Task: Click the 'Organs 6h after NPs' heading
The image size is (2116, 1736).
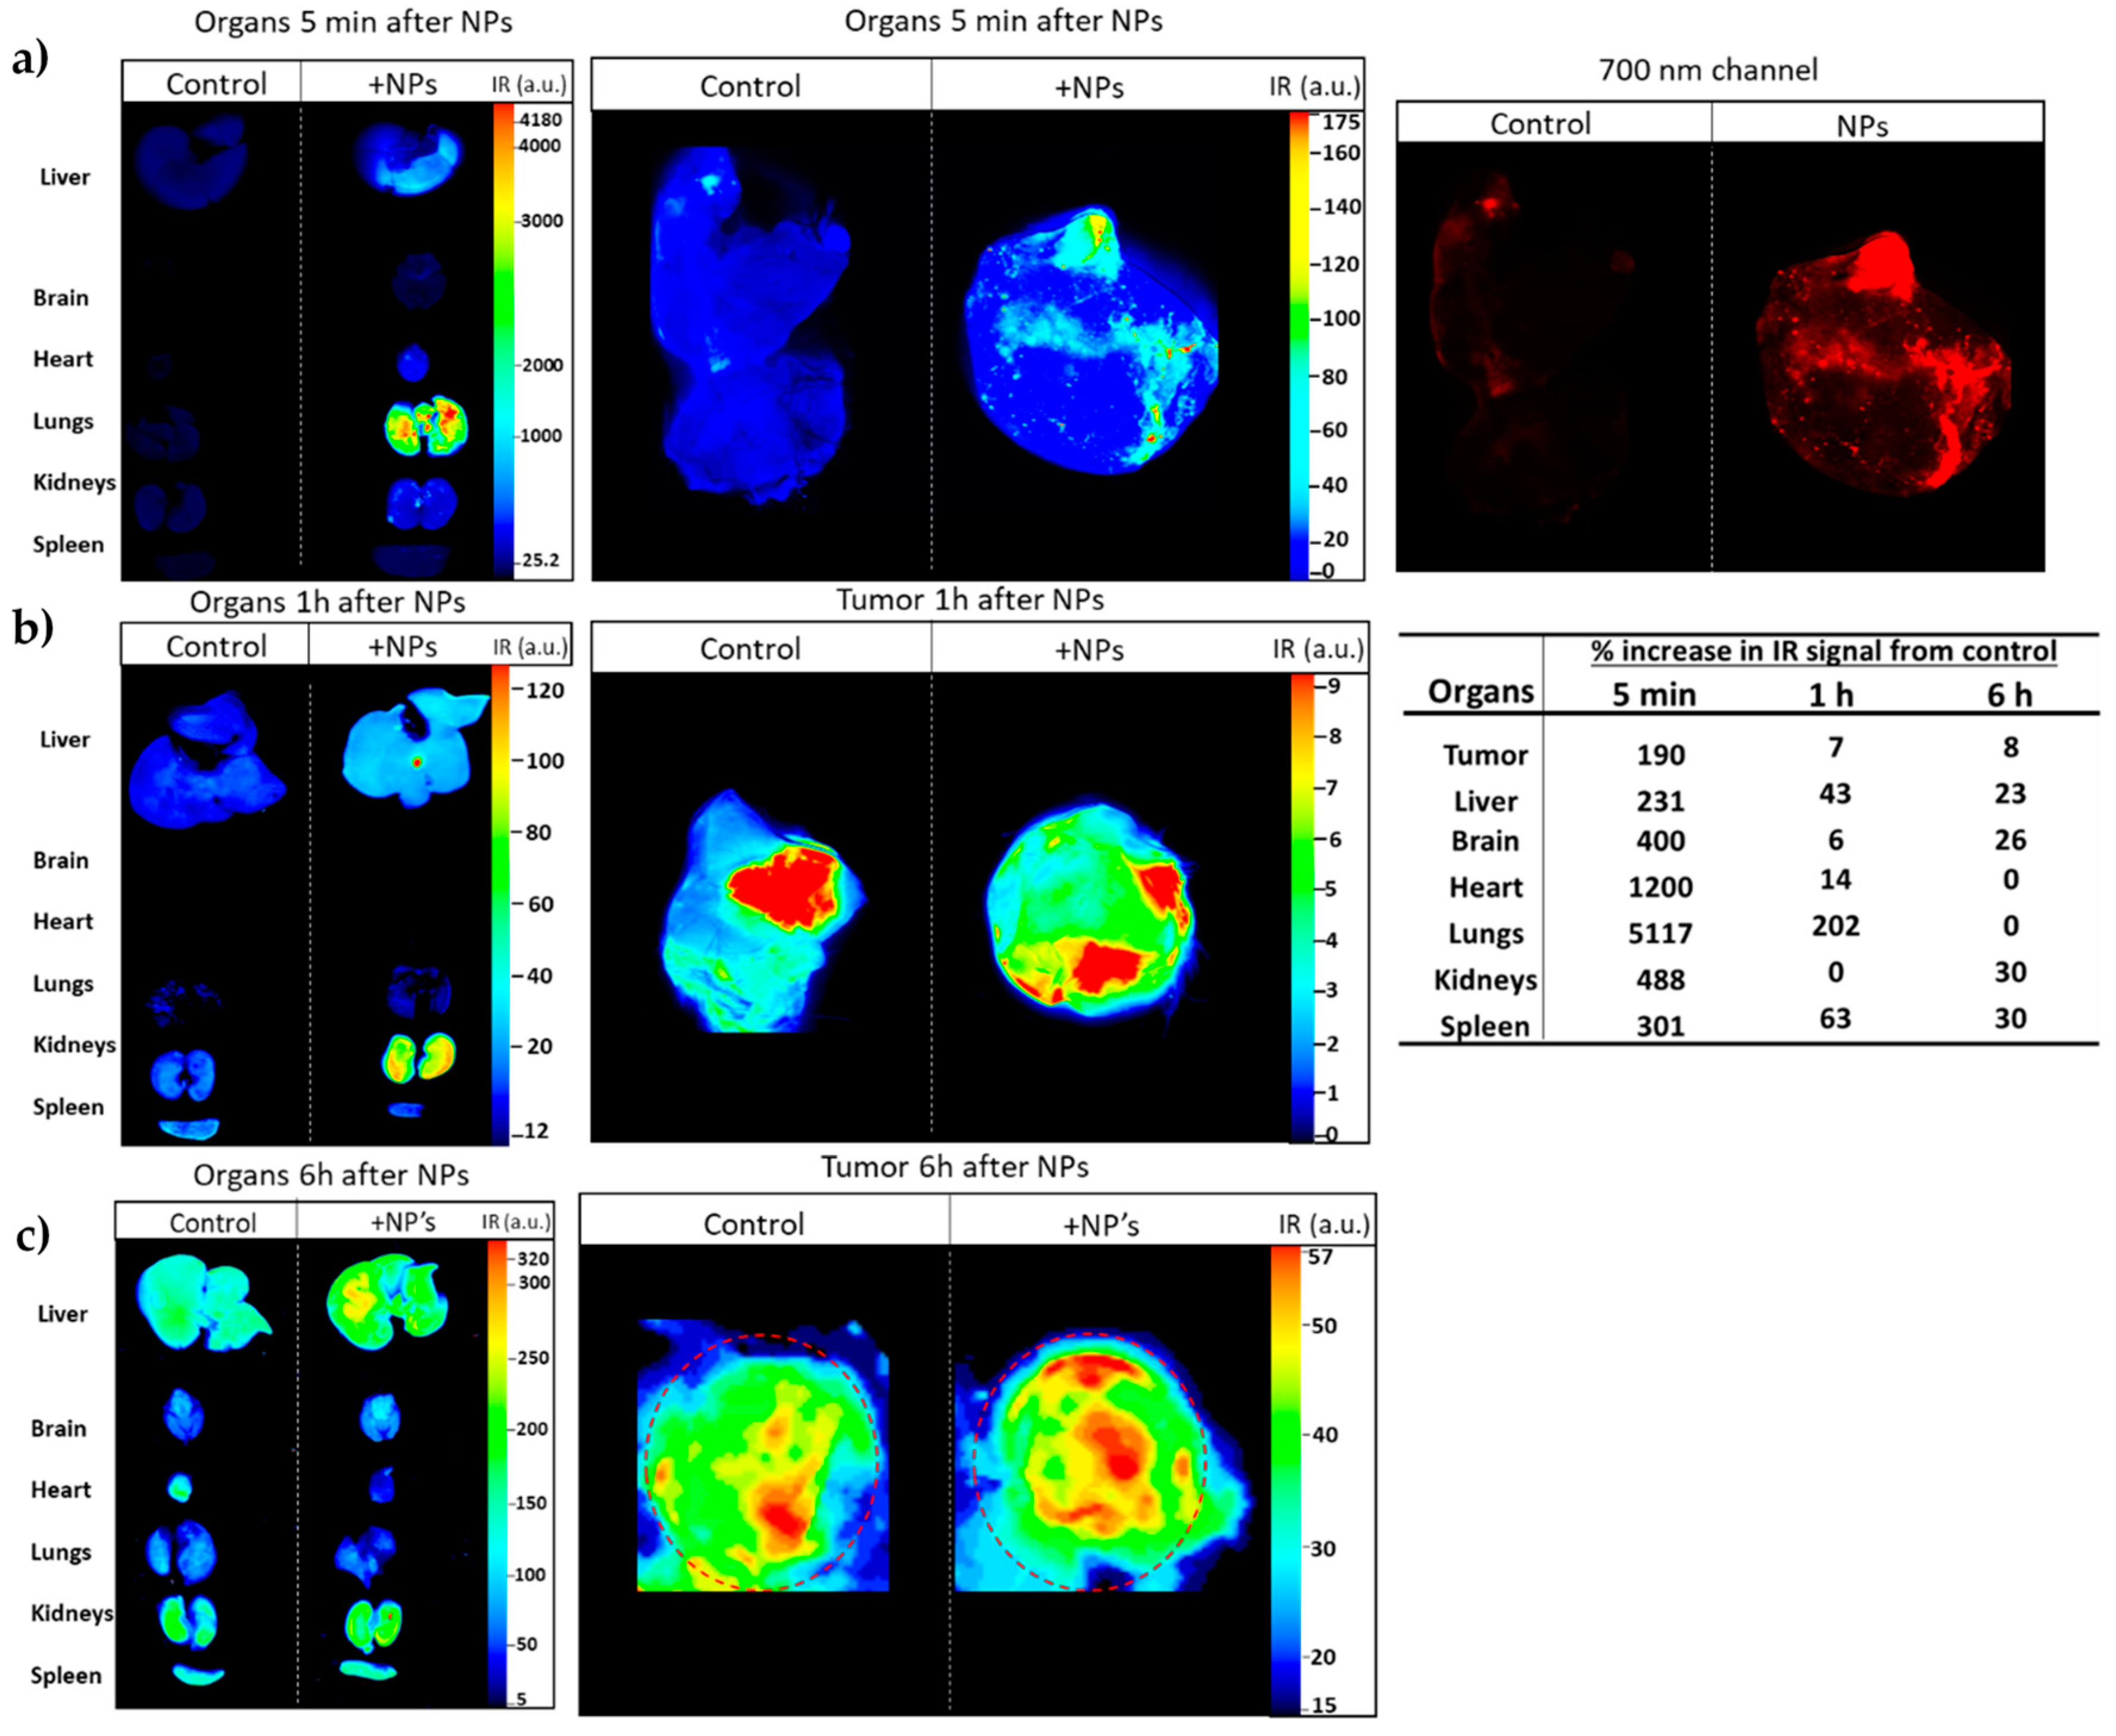Action: tap(330, 1174)
